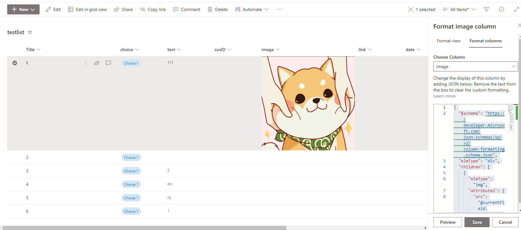The height and width of the screenshot is (230, 521).
Task: Close the Format image column panel
Action: point(519,26)
